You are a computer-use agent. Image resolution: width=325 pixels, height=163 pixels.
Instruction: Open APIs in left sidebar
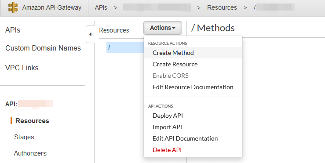click(13, 30)
